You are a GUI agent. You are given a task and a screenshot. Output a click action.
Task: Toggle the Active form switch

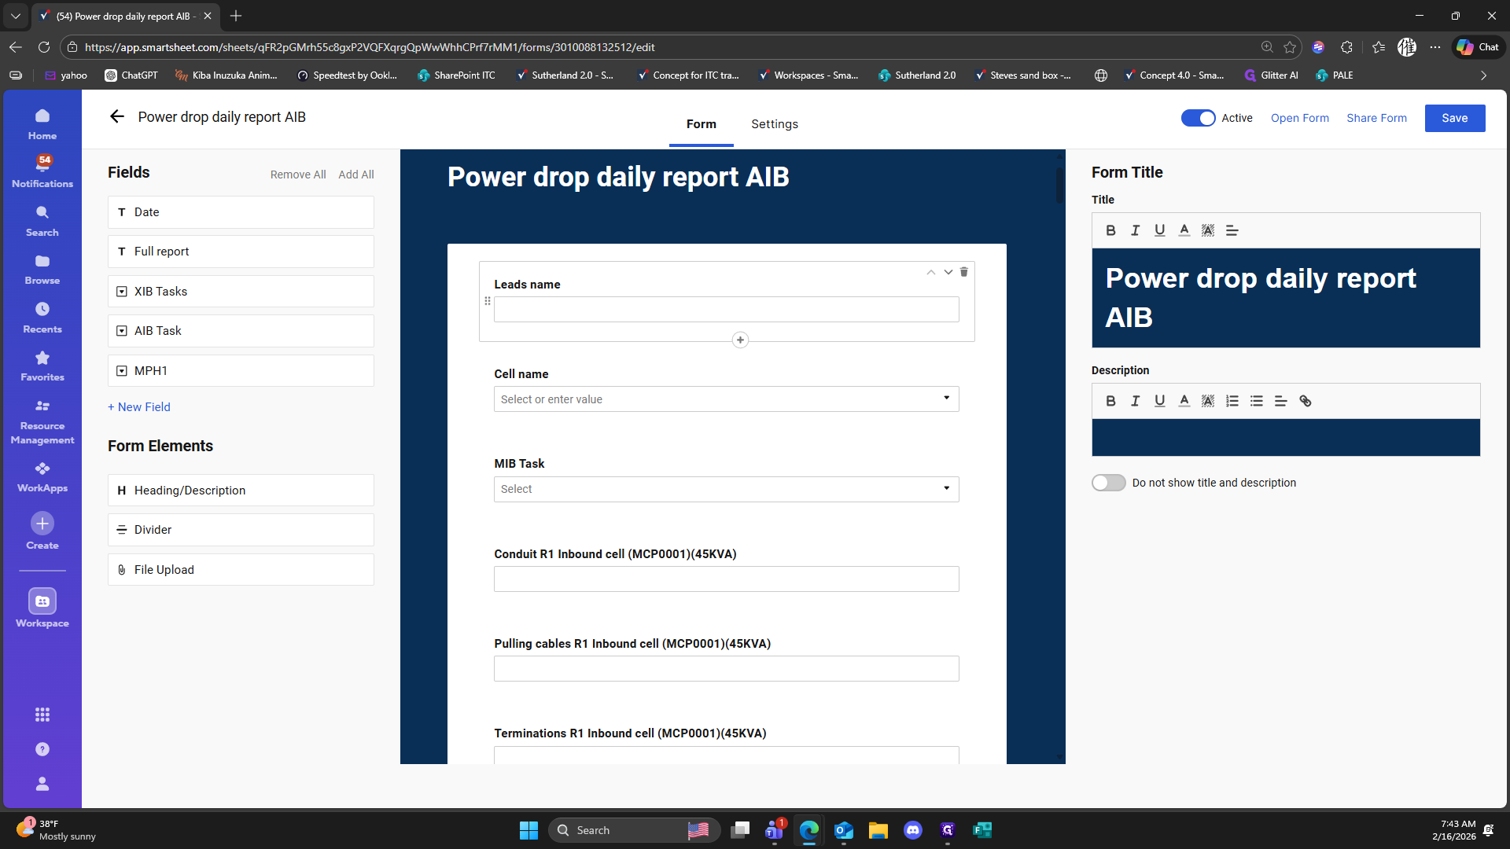1198,118
